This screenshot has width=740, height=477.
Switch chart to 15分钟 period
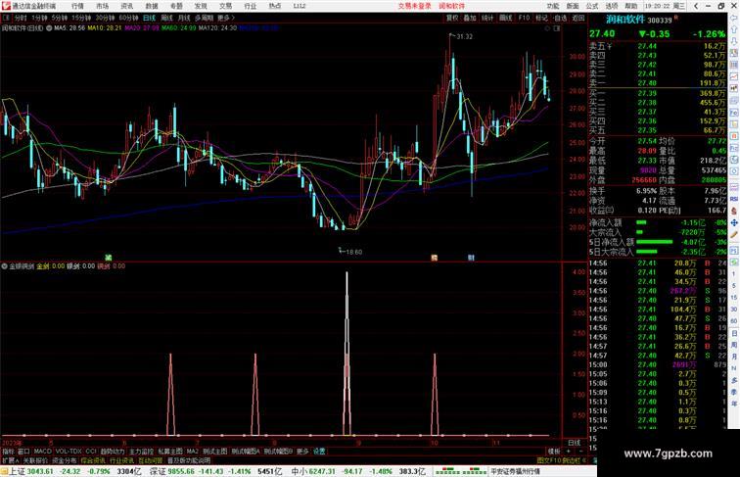(81, 18)
